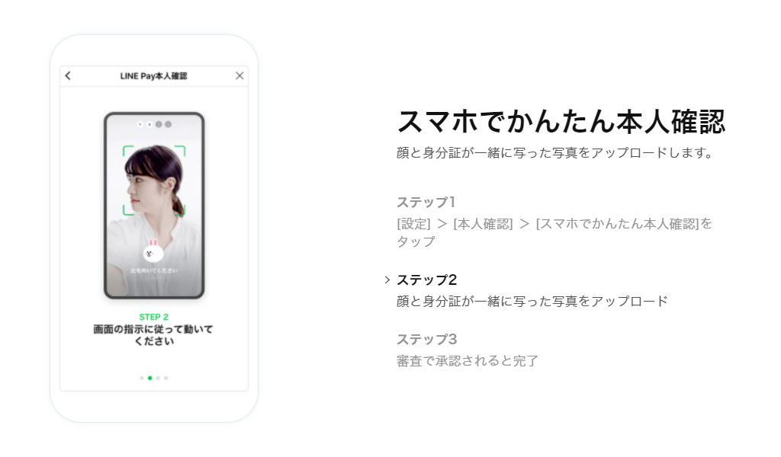
Task: Click the LINE Pay本人確認 header title
Action: point(153,76)
